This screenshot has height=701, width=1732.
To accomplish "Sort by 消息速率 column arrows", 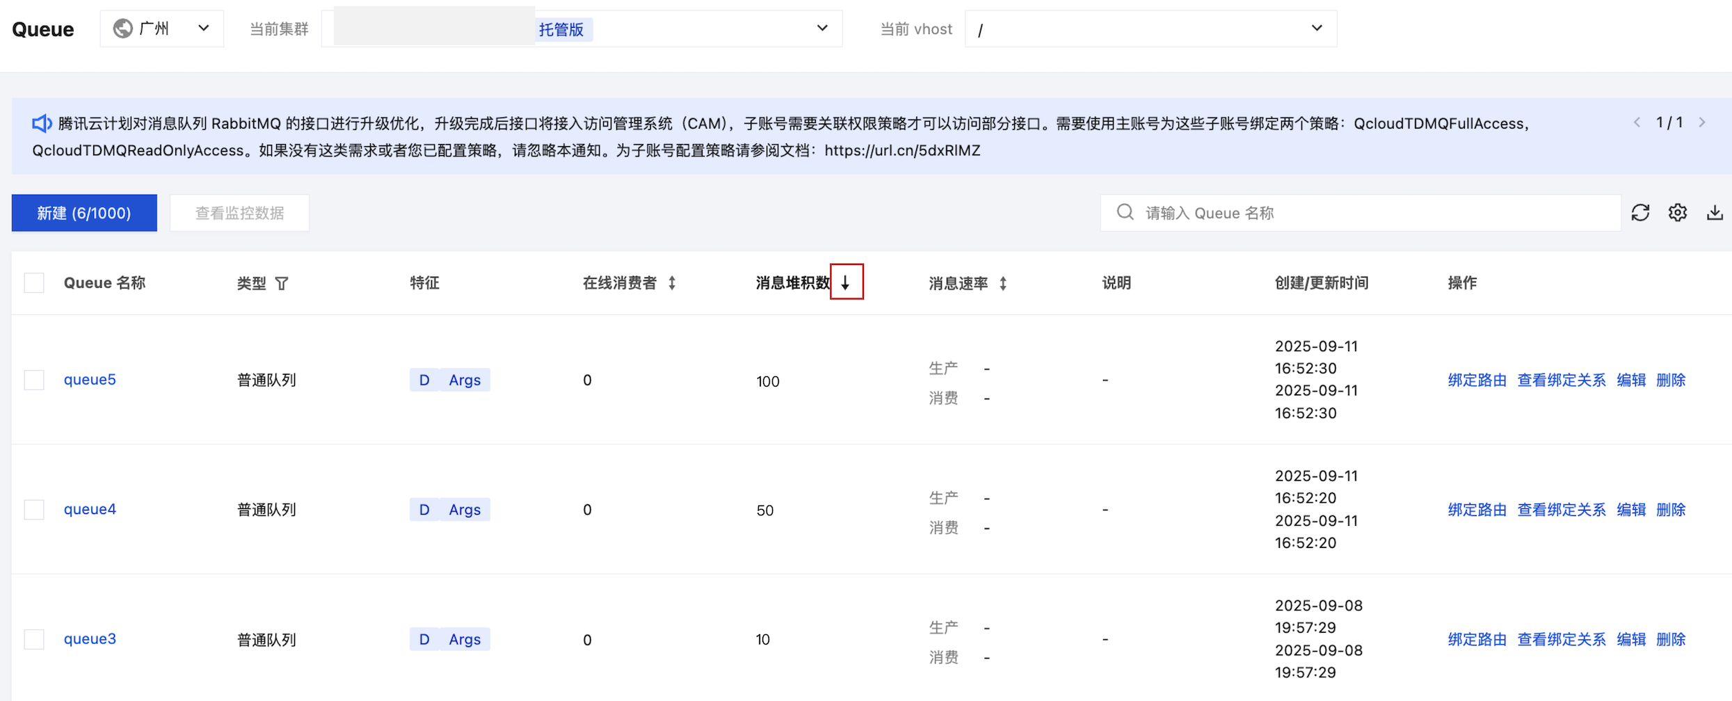I will [x=1003, y=283].
